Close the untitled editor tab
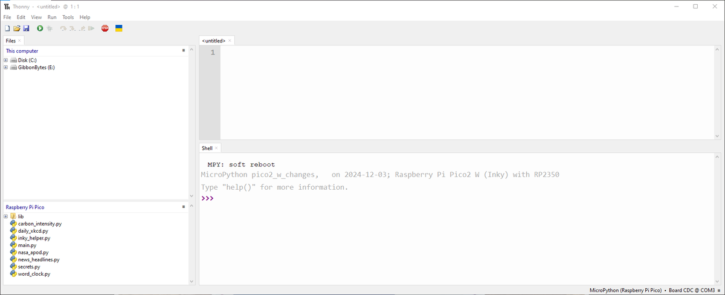Screen dimensions: 725x295 point(230,41)
